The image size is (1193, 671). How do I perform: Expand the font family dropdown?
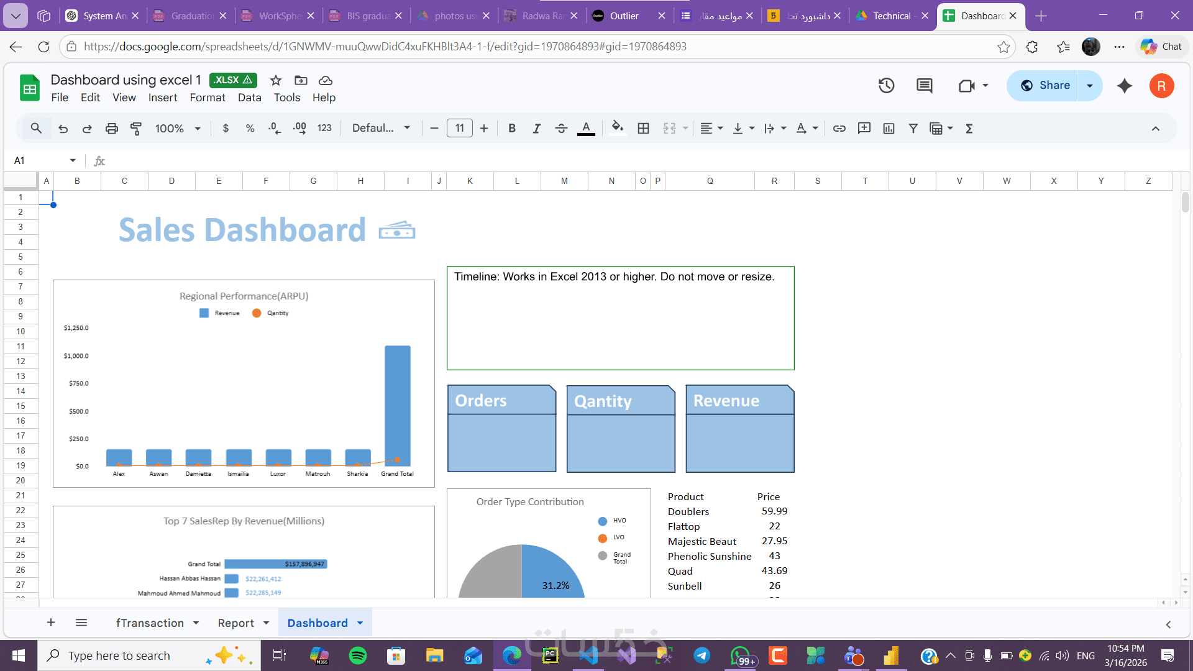381,129
